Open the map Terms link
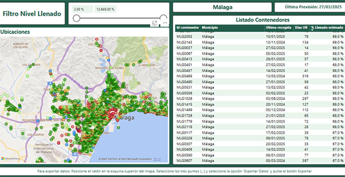The height and width of the screenshot is (177, 345). pos(157,159)
